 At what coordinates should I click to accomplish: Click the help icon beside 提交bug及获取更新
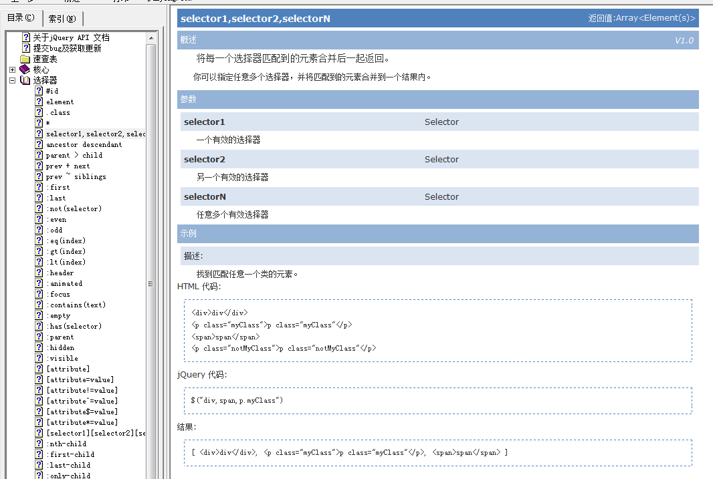(26, 48)
